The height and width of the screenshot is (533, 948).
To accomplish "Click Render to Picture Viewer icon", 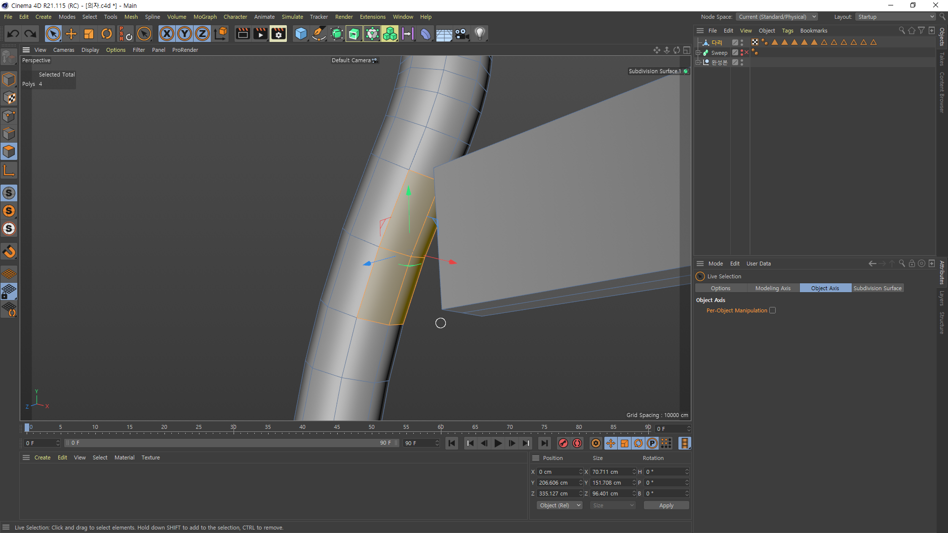I will click(x=260, y=34).
